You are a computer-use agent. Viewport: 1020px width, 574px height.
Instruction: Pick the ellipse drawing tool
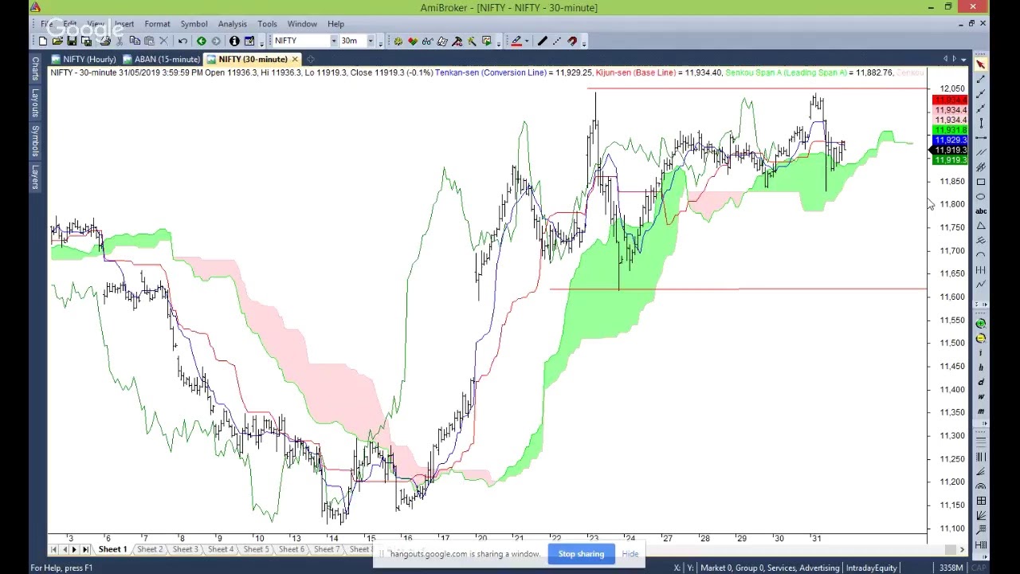pos(981,196)
